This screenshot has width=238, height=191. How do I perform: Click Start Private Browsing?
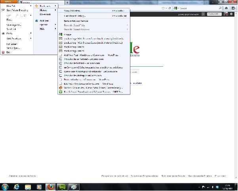pyautogui.click(x=17, y=10)
